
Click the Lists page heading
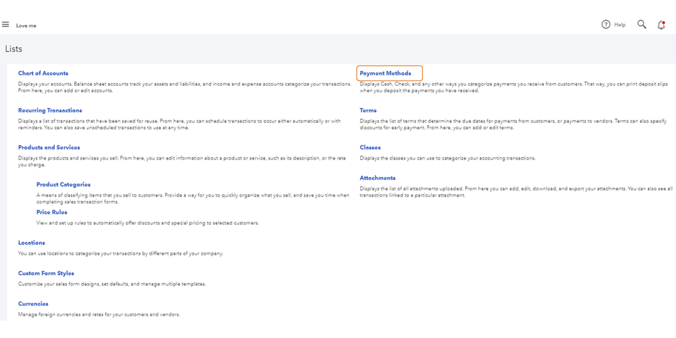14,49
